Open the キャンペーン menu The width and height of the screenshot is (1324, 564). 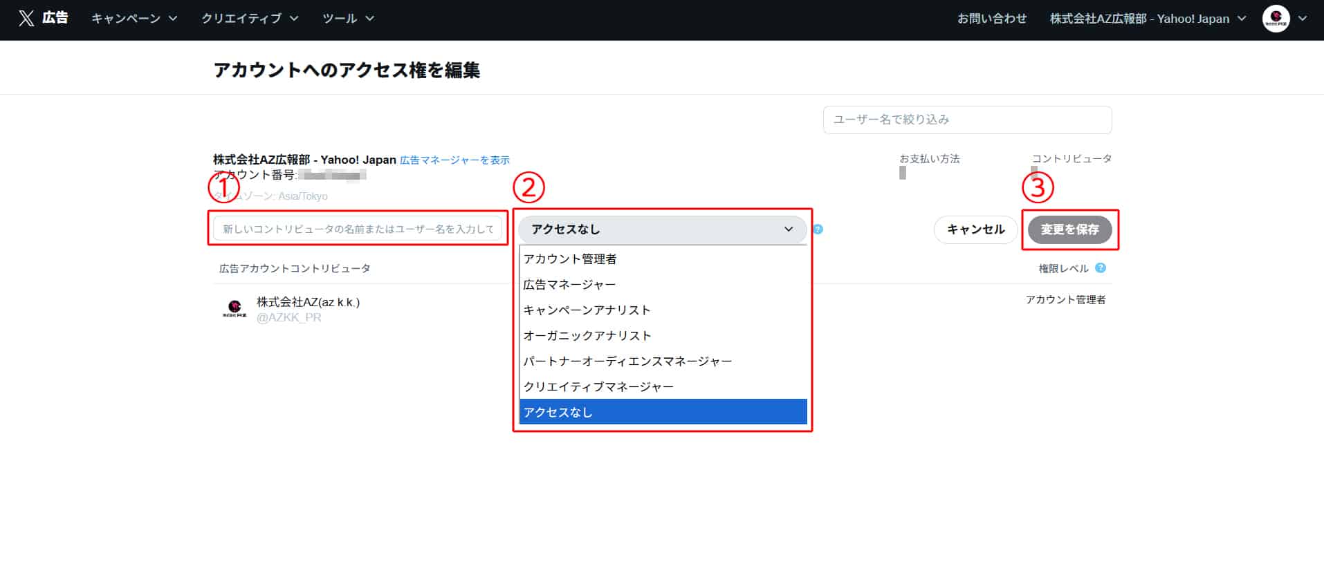[134, 19]
